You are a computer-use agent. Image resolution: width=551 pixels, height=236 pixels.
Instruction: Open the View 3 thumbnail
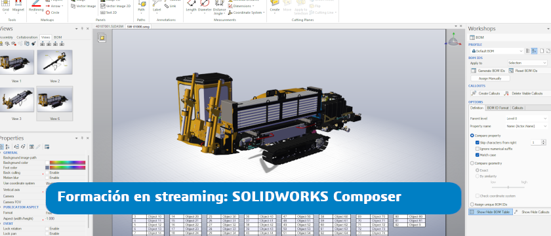coord(16,100)
